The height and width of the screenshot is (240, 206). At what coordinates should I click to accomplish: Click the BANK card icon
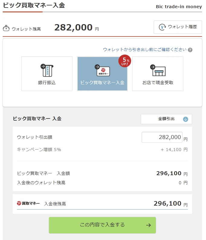pyautogui.click(x=47, y=70)
